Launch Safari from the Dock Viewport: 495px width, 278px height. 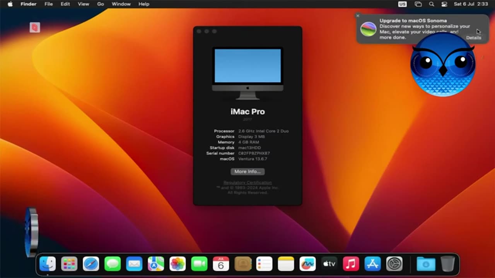[91, 264]
